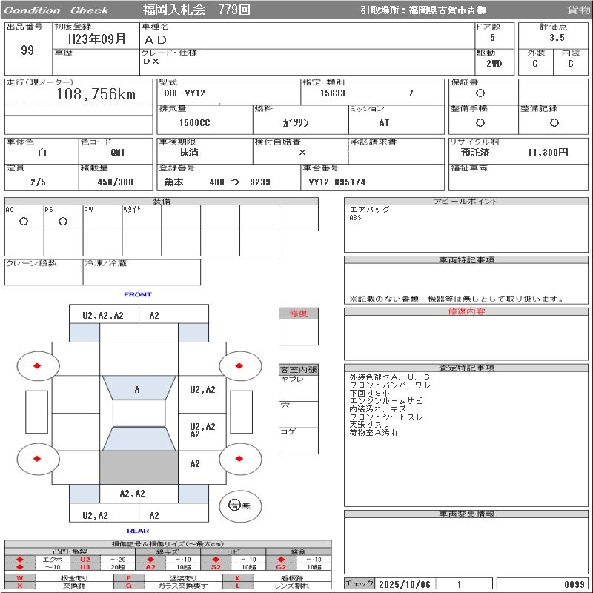
Task: Click the front-right wheel red diamond marker
Action: 239,365
